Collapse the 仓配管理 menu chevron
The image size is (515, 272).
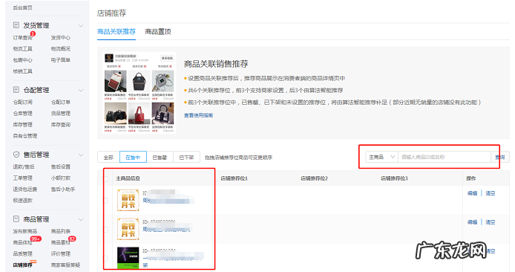(x=81, y=90)
